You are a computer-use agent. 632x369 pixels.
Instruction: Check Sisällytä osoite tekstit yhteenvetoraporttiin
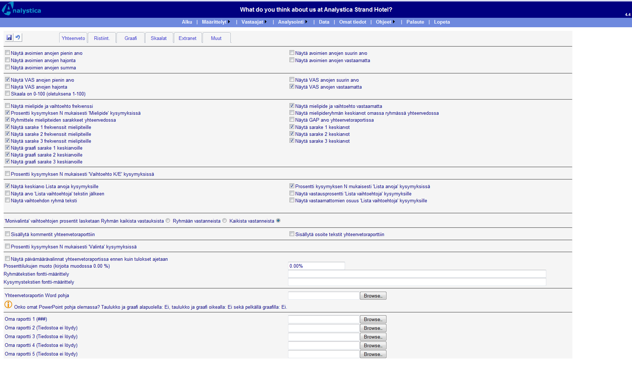pyautogui.click(x=292, y=234)
